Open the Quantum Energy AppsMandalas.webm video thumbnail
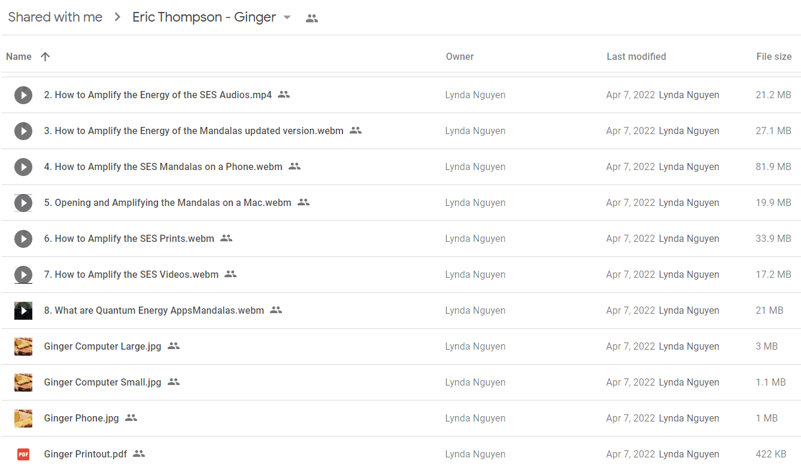801x470 pixels. pos(23,310)
